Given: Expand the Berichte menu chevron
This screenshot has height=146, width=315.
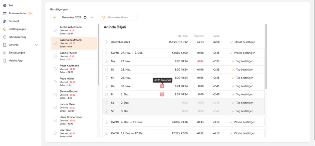Looking at the screenshot, I should click(x=36, y=45).
